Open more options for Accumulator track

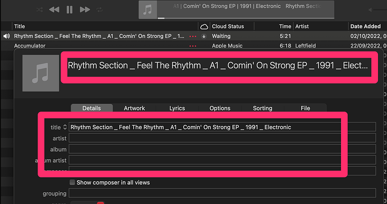point(193,46)
